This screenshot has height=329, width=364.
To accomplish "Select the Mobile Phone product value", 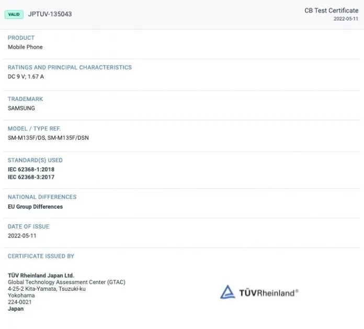I will coord(25,47).
